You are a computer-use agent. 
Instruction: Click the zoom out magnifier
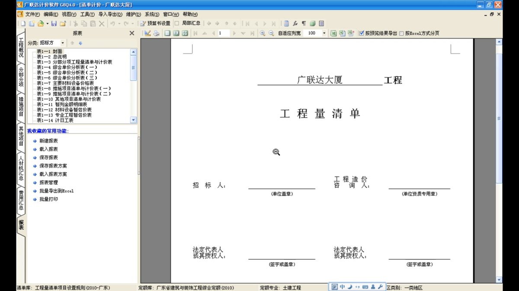[x=271, y=33]
